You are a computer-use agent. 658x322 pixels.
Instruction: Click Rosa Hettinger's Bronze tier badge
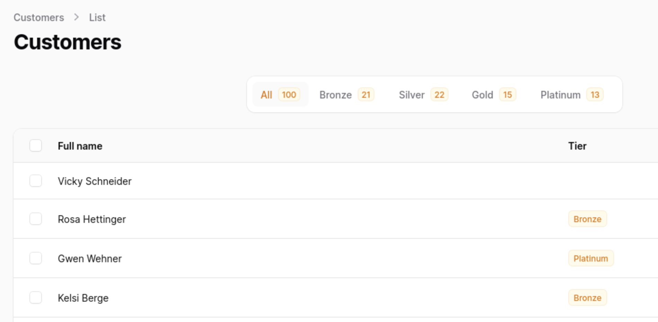coord(587,219)
